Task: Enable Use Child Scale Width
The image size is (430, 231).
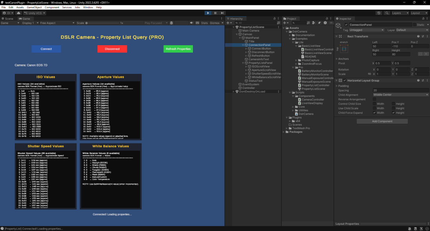Action: click(374, 108)
